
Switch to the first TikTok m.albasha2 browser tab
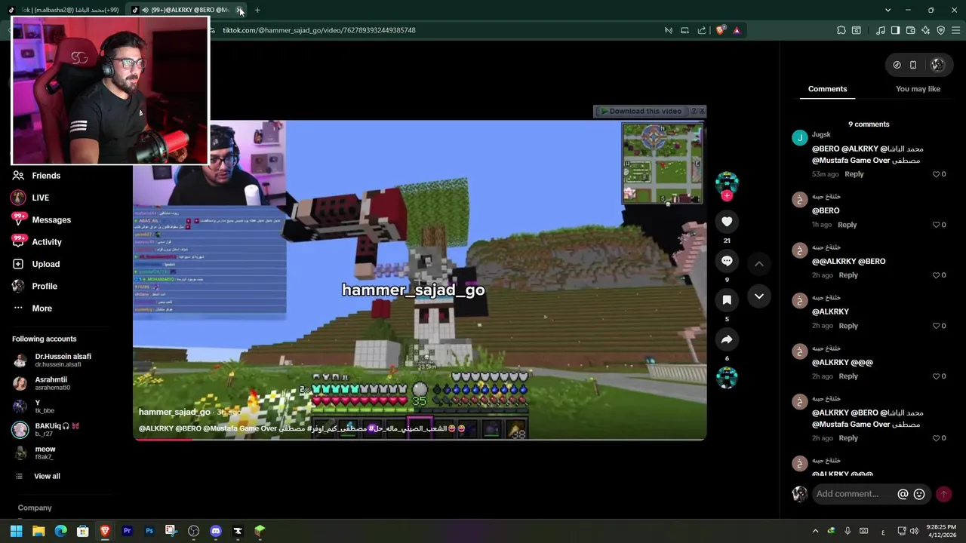tap(64, 10)
